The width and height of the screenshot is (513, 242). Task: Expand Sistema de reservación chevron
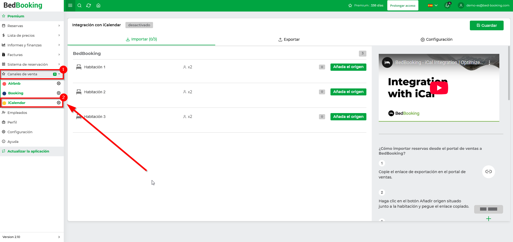pos(59,64)
